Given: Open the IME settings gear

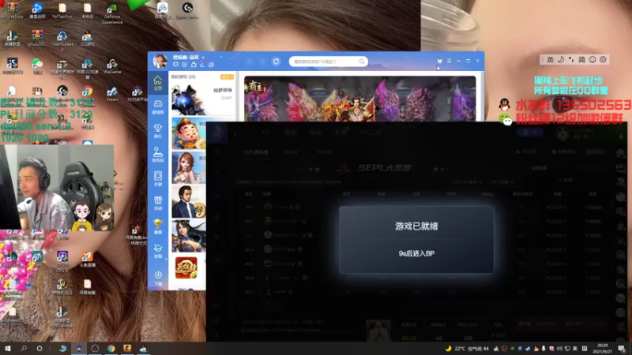Looking at the screenshot, I should pyautogui.click(x=603, y=60).
